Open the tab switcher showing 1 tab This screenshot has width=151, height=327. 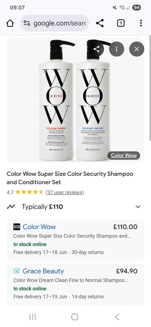pyautogui.click(x=121, y=23)
